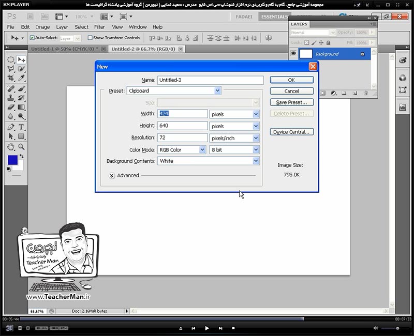Open the Image menu

(43, 27)
